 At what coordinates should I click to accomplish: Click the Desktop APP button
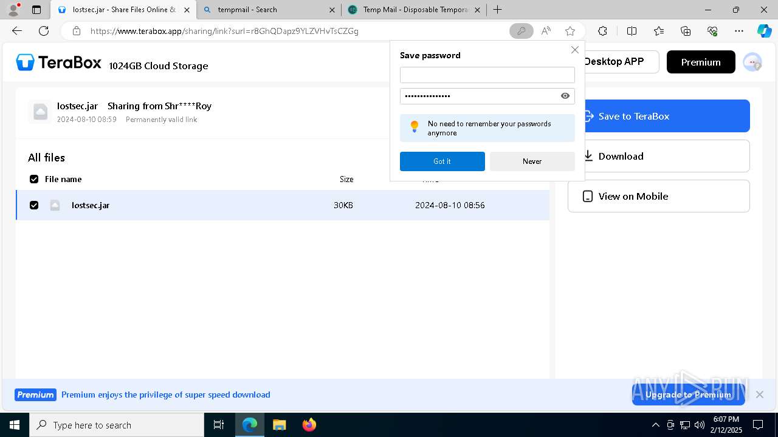(x=621, y=62)
